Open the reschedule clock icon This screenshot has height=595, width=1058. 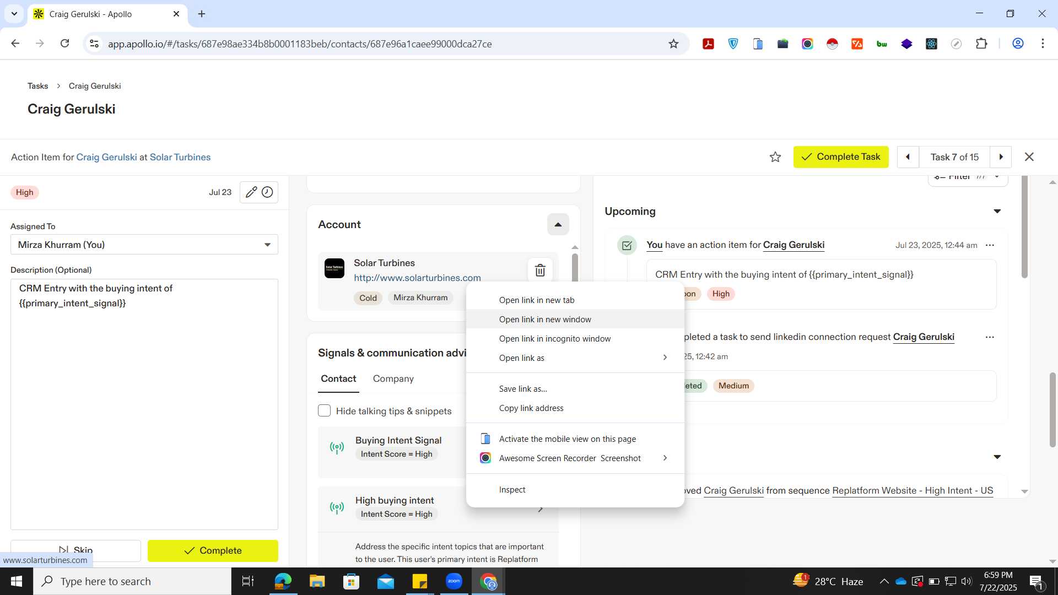[x=267, y=192]
